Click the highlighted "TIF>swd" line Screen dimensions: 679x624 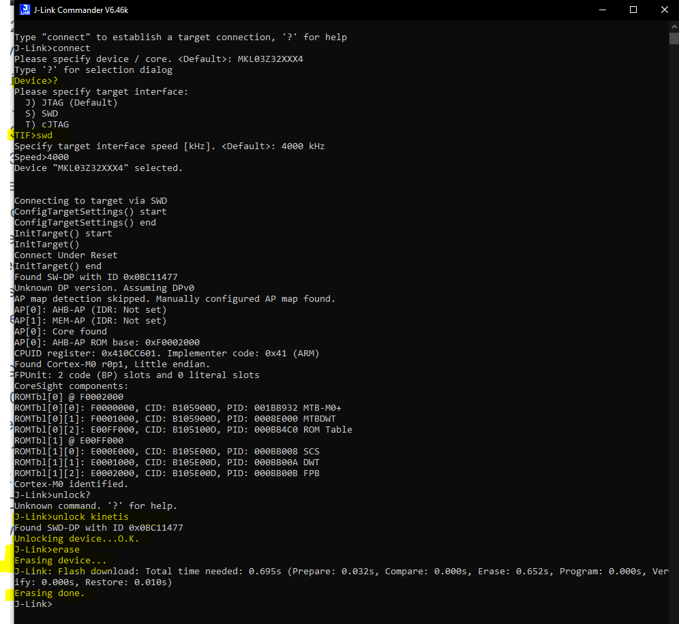click(33, 136)
